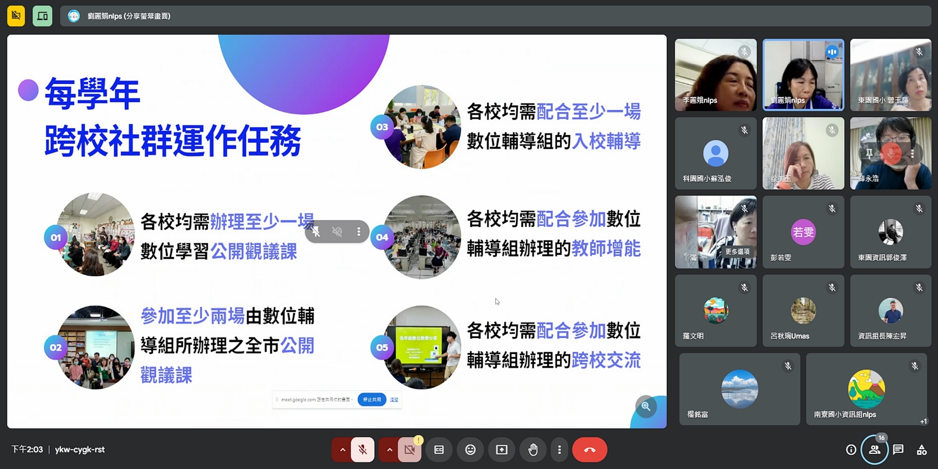Open meeting details info icon
The width and height of the screenshot is (938, 469).
(x=851, y=450)
